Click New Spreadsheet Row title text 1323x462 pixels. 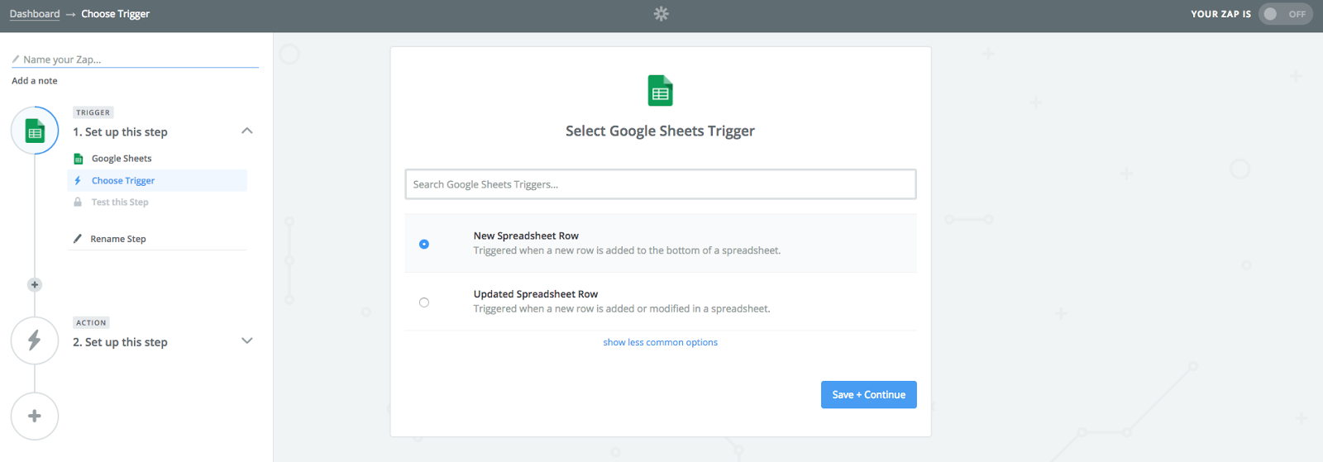point(526,236)
